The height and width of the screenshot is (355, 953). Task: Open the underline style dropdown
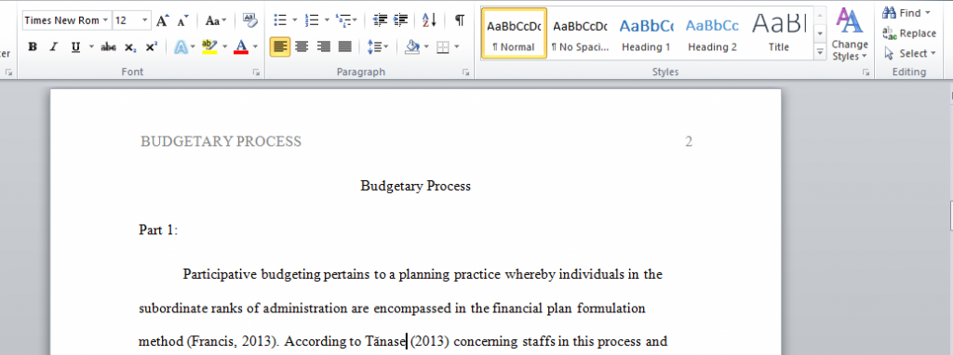point(91,46)
